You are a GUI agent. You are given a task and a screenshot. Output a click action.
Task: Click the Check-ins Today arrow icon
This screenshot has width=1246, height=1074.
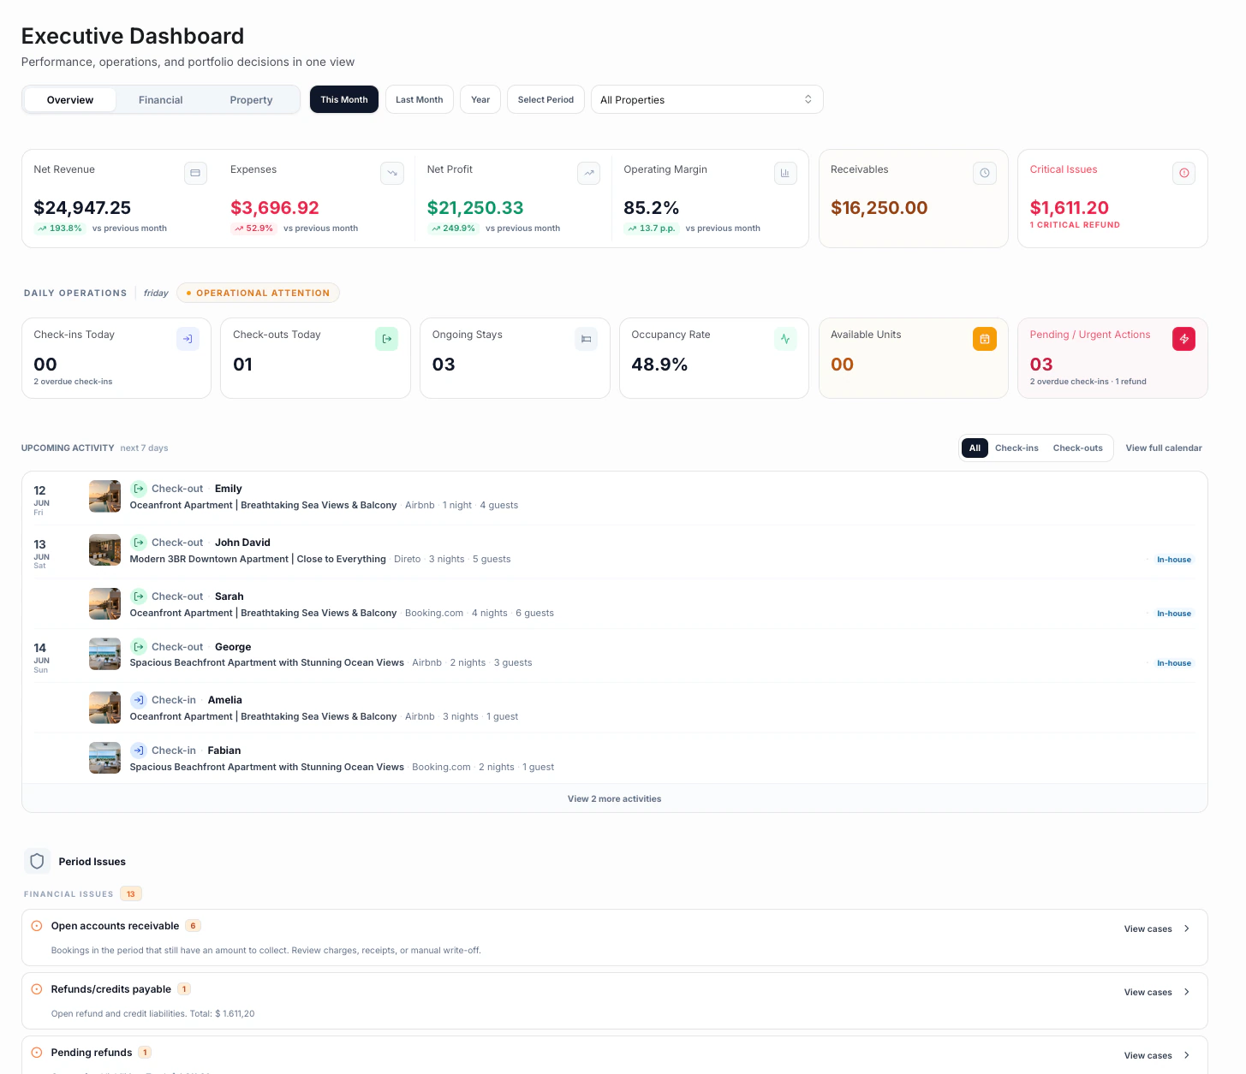188,339
